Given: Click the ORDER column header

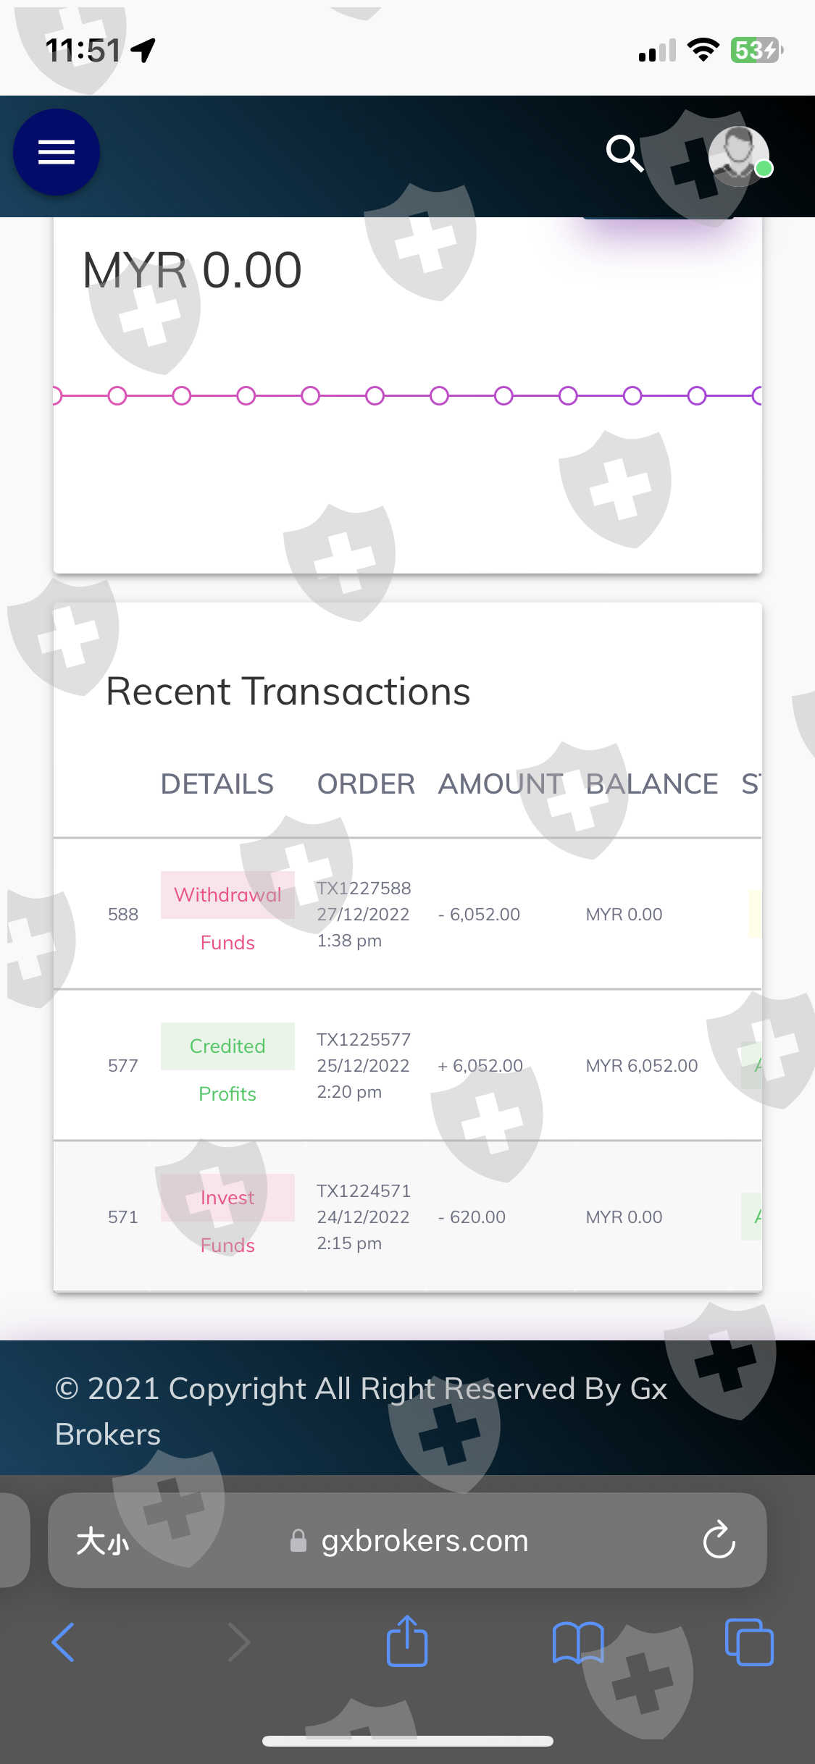Looking at the screenshot, I should pos(366,784).
